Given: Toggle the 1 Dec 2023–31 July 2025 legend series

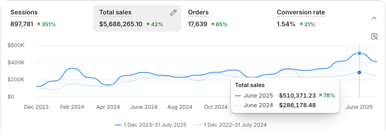Looking at the screenshot, I should [151, 125].
